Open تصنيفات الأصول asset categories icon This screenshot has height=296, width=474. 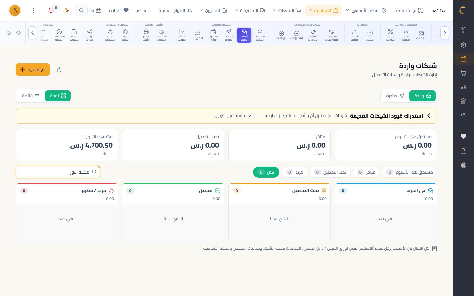[x=161, y=35]
